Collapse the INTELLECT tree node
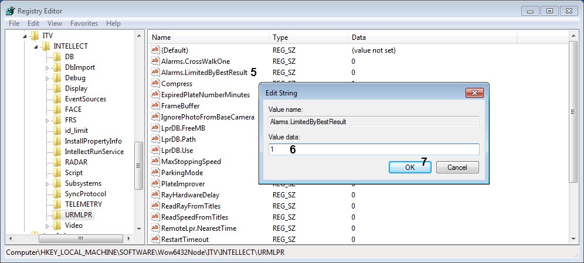 (x=36, y=46)
